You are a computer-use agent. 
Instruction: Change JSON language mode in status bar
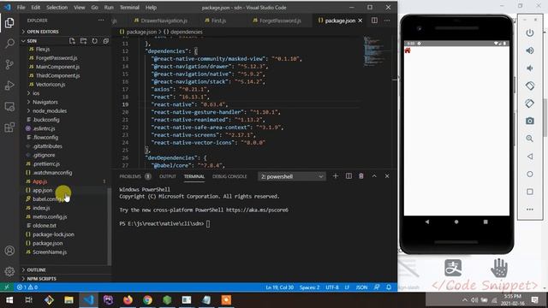tap(361, 287)
